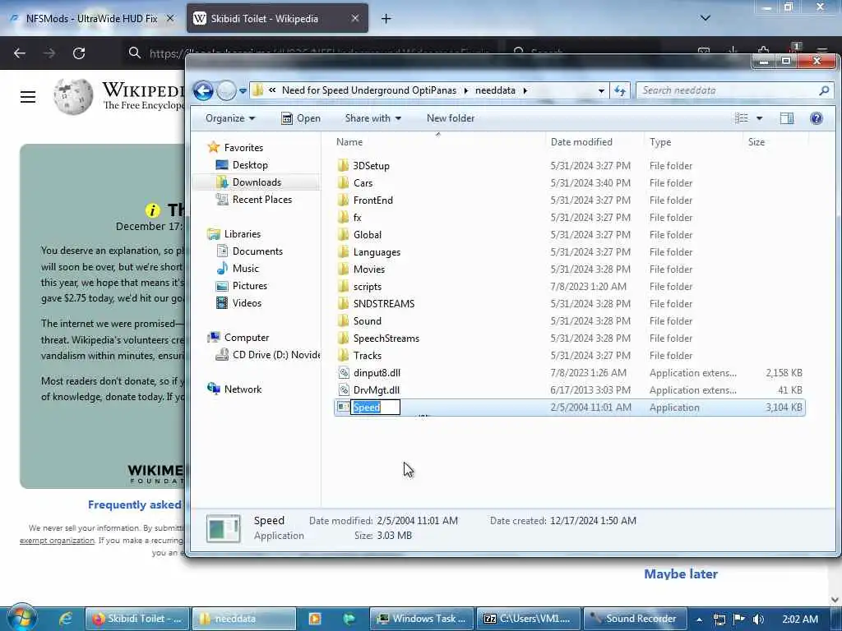The image size is (842, 631).
Task: Open Documents library
Action: [257, 251]
